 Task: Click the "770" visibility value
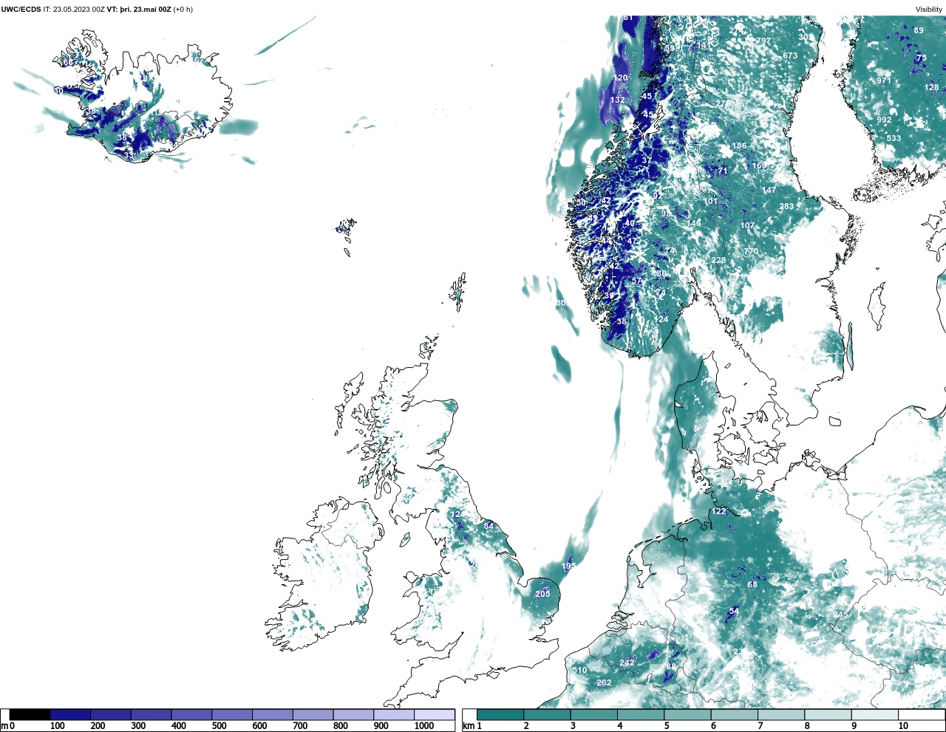[x=751, y=252]
